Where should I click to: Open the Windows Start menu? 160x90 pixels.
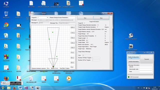[3, 88]
